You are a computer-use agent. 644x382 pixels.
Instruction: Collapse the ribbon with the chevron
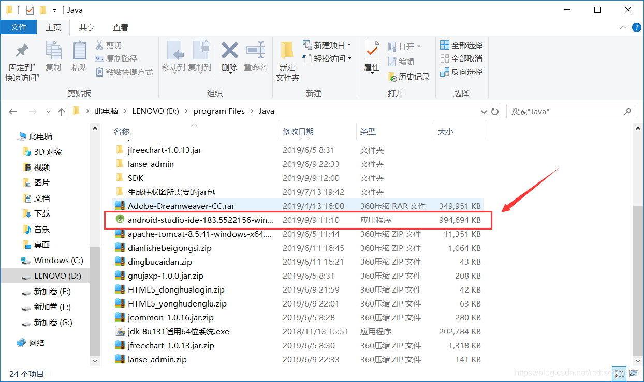click(x=623, y=27)
